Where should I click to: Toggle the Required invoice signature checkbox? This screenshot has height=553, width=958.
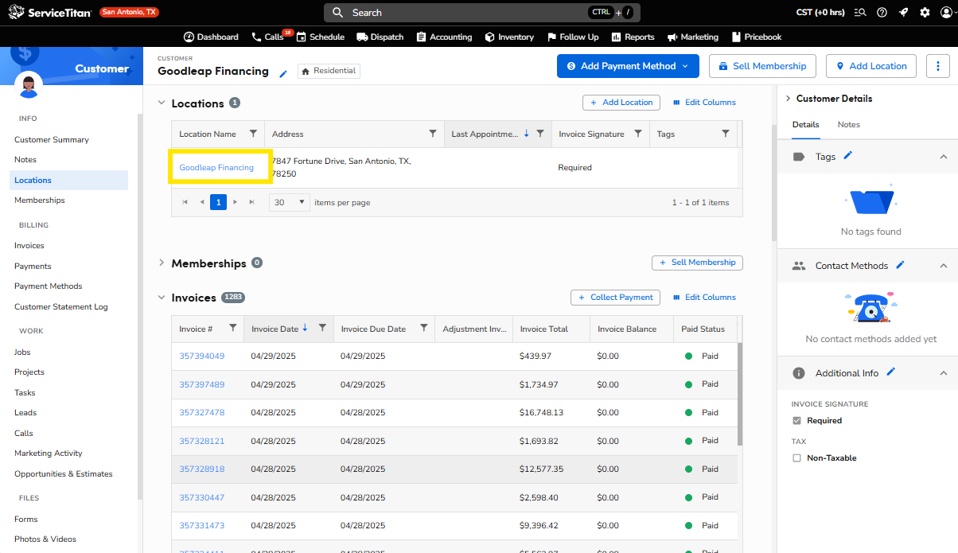click(797, 420)
